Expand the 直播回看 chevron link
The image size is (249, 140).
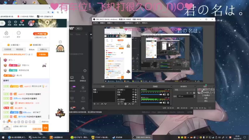(x=42, y=45)
